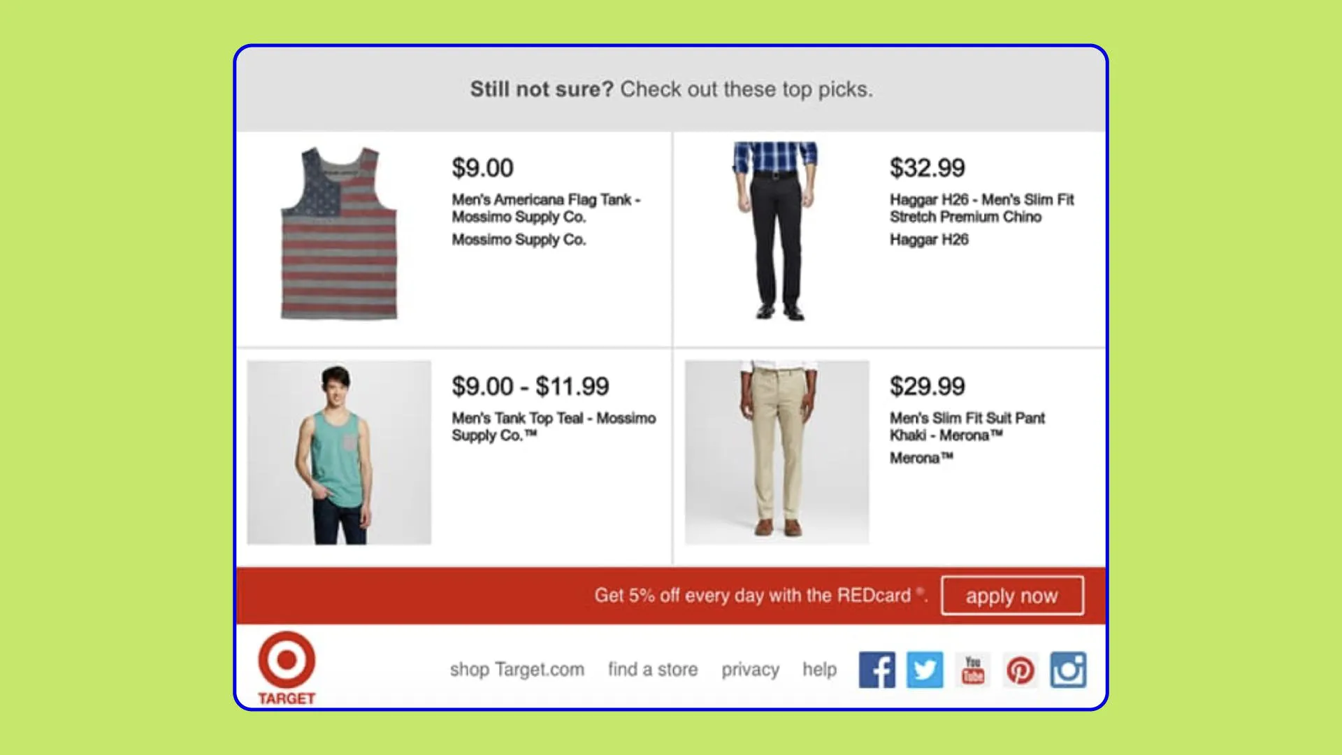View the black Haggar chino pants image
The image size is (1342, 755).
(x=776, y=231)
